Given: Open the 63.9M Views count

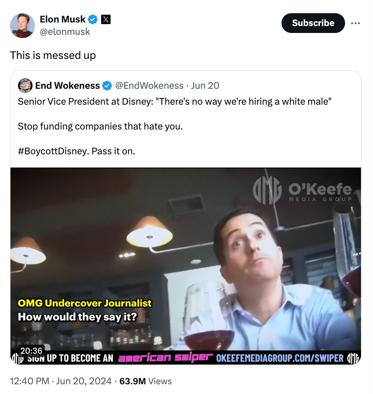Looking at the screenshot, I should (145, 381).
